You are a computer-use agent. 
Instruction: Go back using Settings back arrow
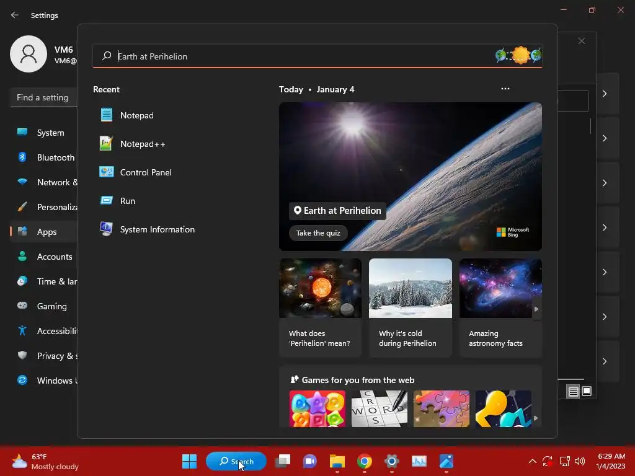point(15,15)
